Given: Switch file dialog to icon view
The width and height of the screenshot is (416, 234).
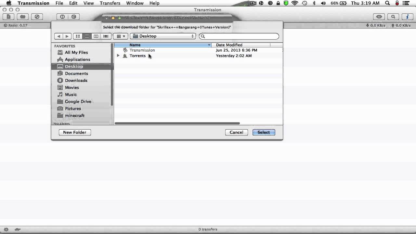Looking at the screenshot, I should 78,36.
